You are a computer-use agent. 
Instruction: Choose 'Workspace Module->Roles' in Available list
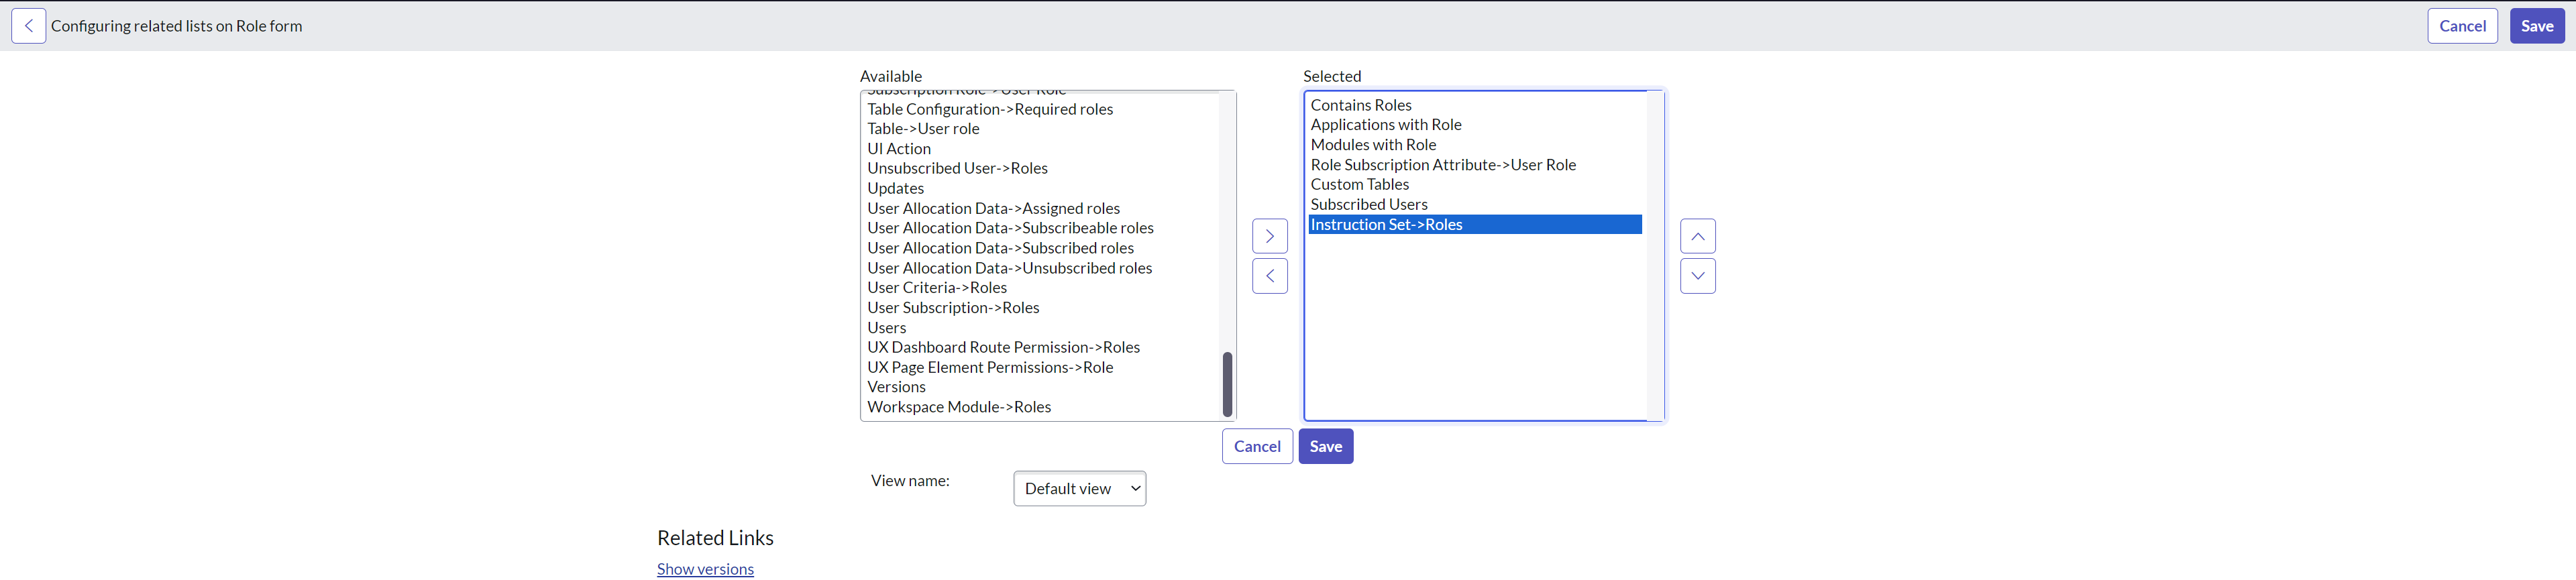(959, 407)
